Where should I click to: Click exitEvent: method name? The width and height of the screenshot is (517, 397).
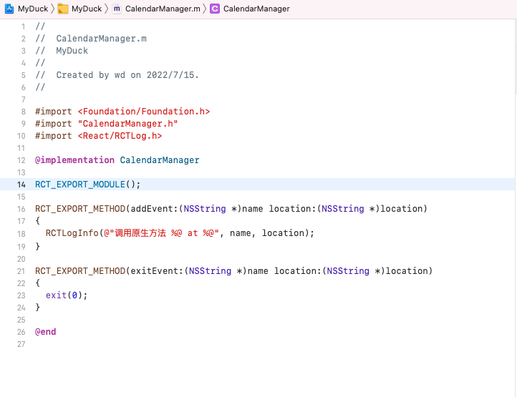(158, 271)
